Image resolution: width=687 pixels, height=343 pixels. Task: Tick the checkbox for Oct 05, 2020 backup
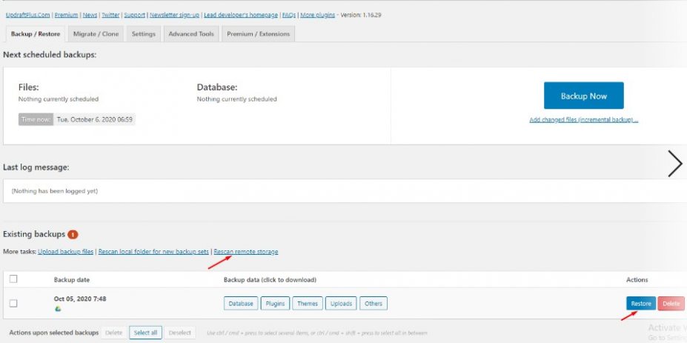tap(13, 303)
